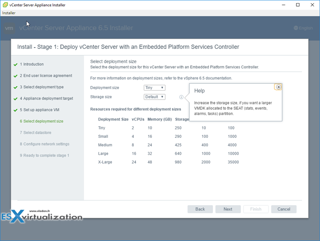
Task: Select step 7 Select datastore
Action: point(36,133)
